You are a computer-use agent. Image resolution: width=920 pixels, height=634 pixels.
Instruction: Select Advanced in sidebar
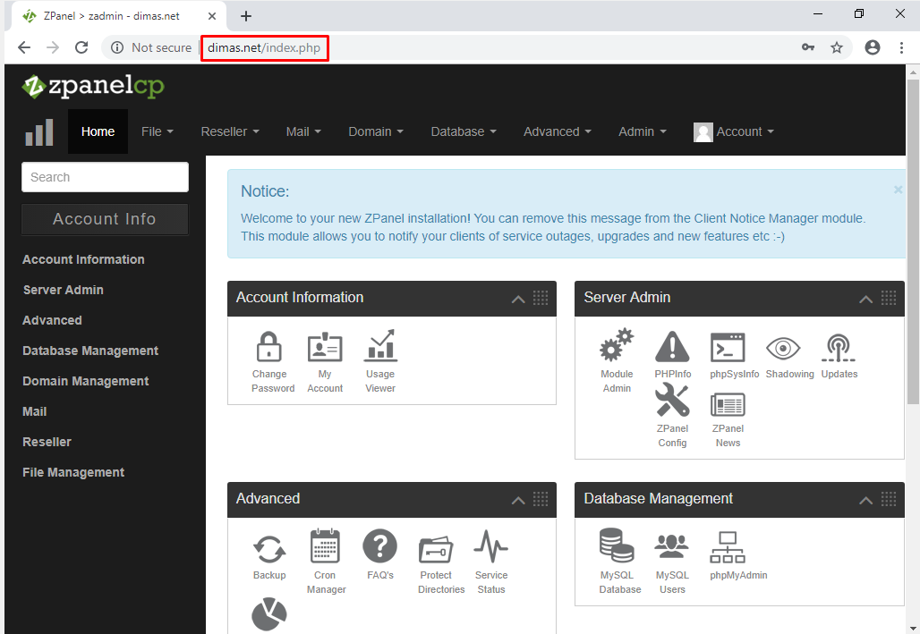(52, 320)
